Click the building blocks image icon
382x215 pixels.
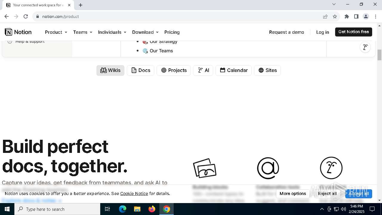pyautogui.click(x=205, y=168)
